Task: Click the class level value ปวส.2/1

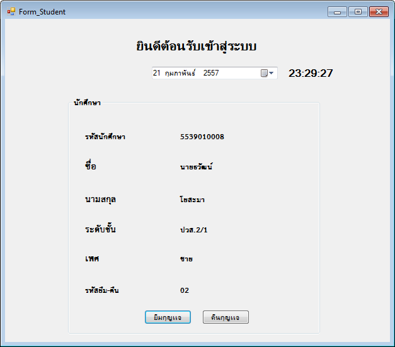Action: click(194, 230)
